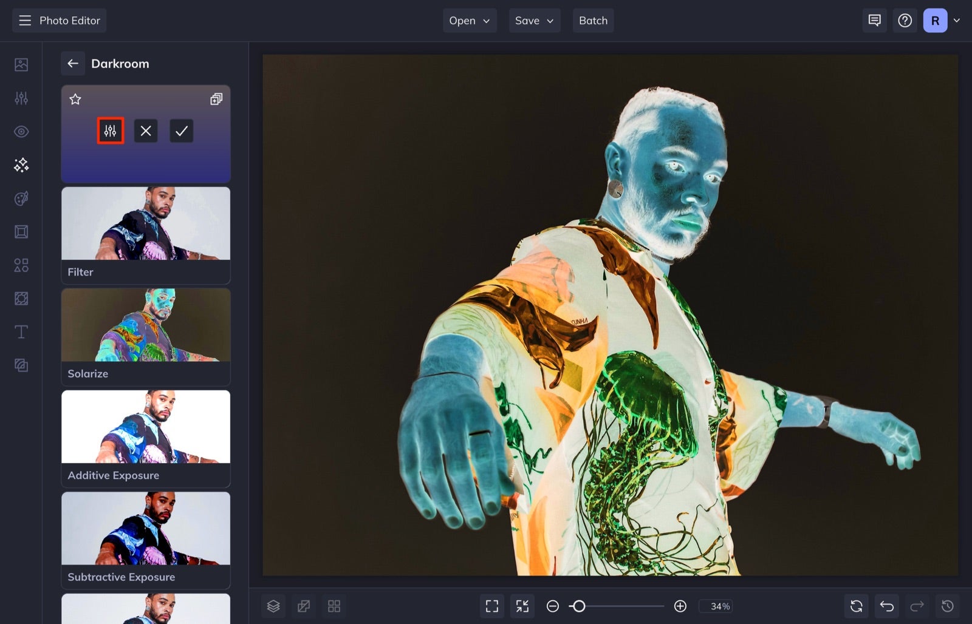Expand the account menu next to the R avatar
The width and height of the screenshot is (972, 624).
coord(957,20)
